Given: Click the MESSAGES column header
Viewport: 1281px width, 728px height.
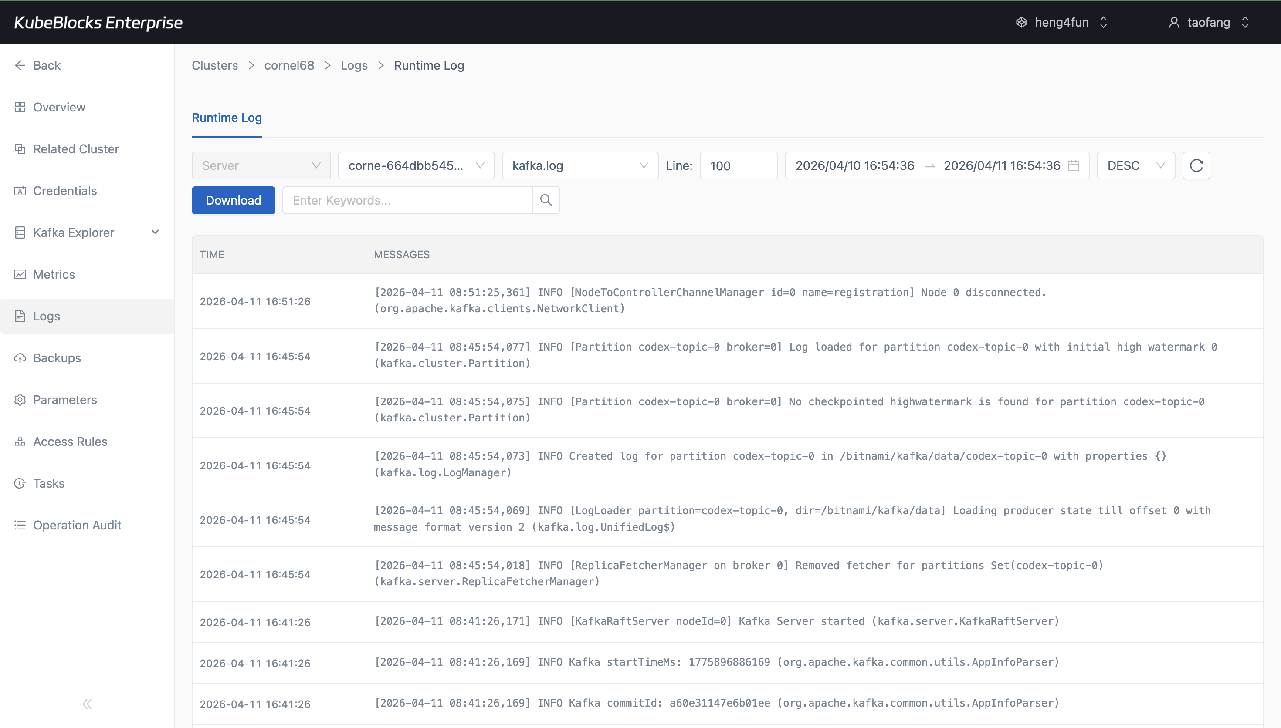Looking at the screenshot, I should pyautogui.click(x=402, y=255).
